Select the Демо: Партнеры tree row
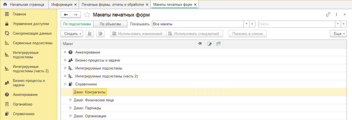The width and height of the screenshot is (352, 120). 87,108
